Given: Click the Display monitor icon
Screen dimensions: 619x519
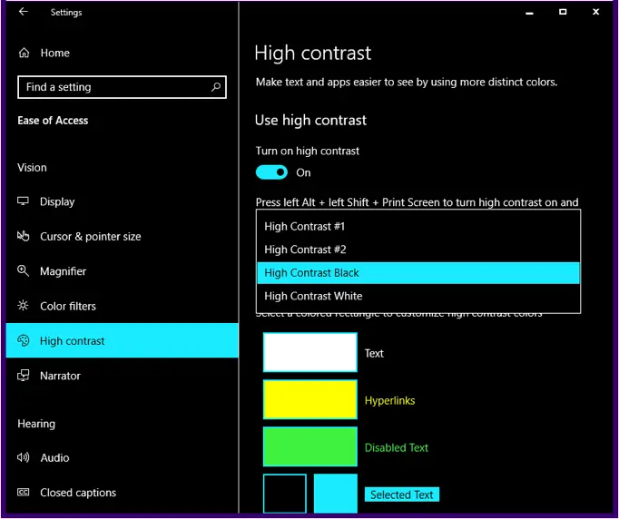Looking at the screenshot, I should click(23, 201).
